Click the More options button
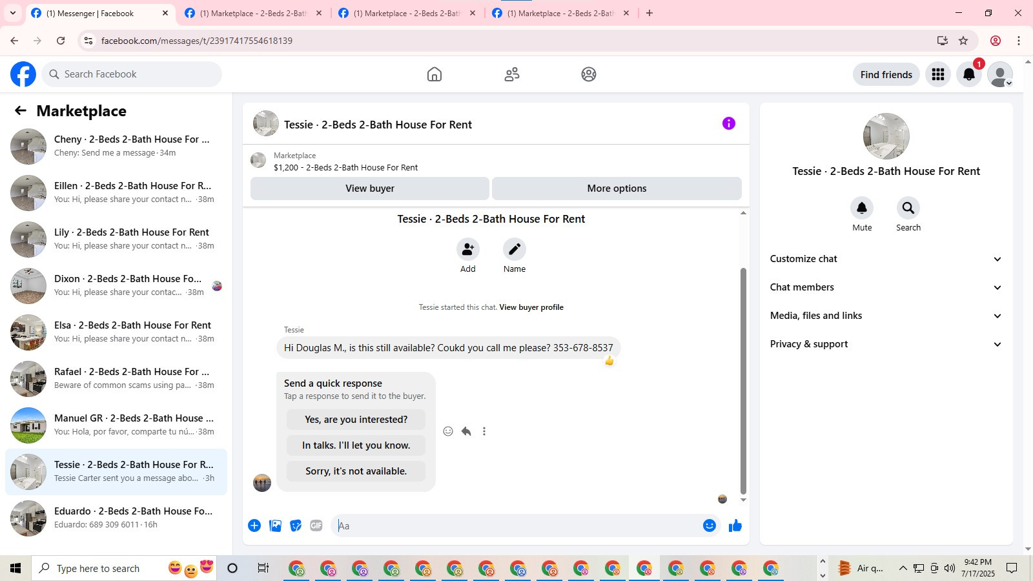 (617, 189)
